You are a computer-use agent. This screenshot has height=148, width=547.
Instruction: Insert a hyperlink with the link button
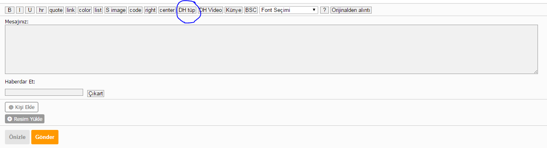(x=71, y=10)
